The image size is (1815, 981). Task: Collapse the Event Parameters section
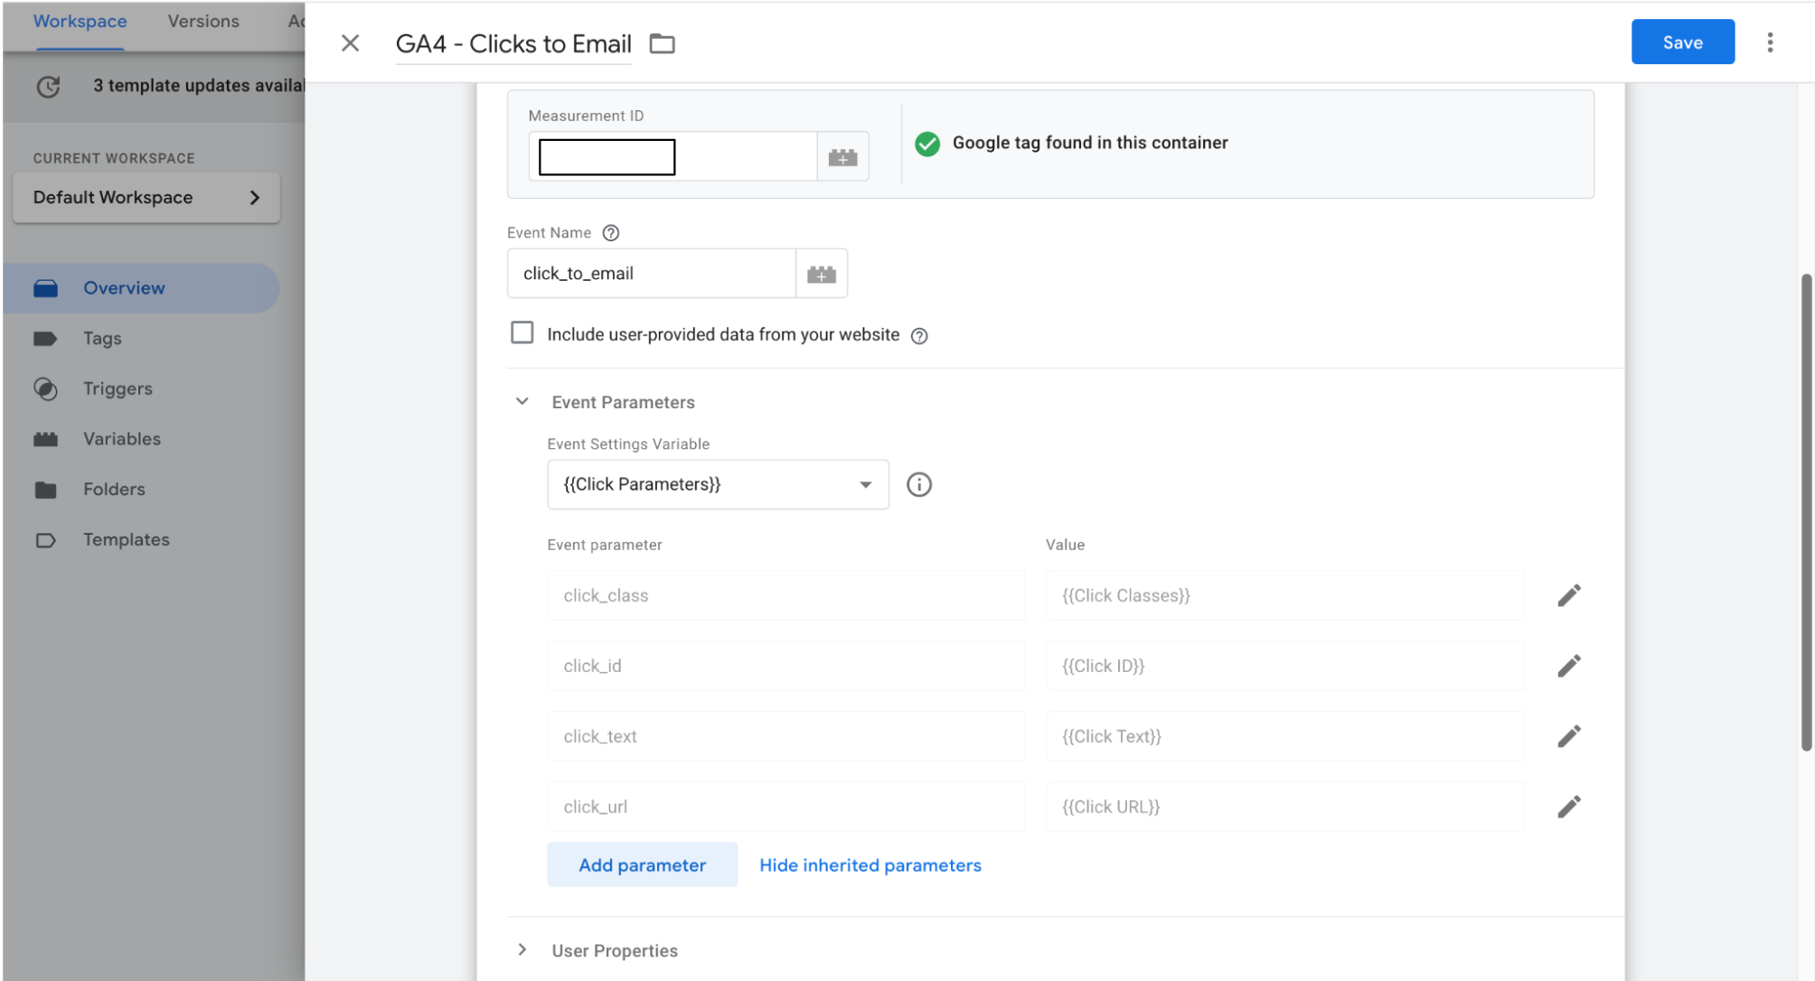tap(522, 402)
